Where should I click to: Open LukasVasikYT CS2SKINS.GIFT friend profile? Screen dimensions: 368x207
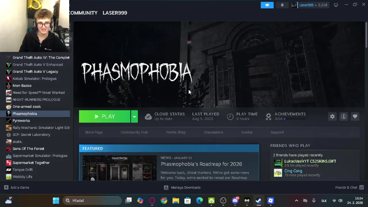(x=310, y=161)
